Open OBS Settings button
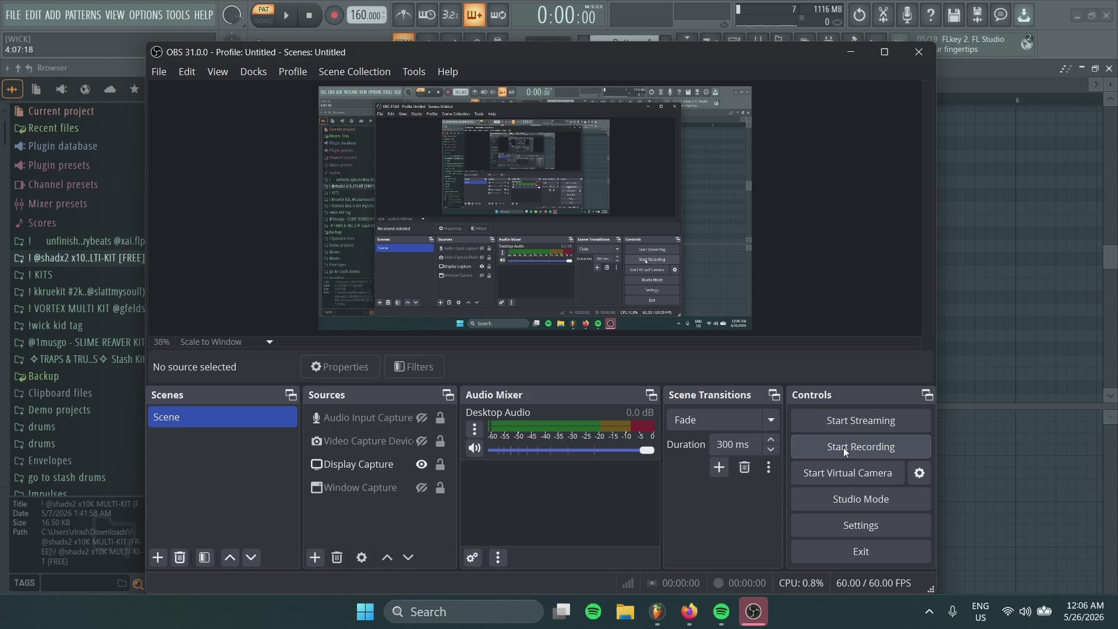 (861, 526)
